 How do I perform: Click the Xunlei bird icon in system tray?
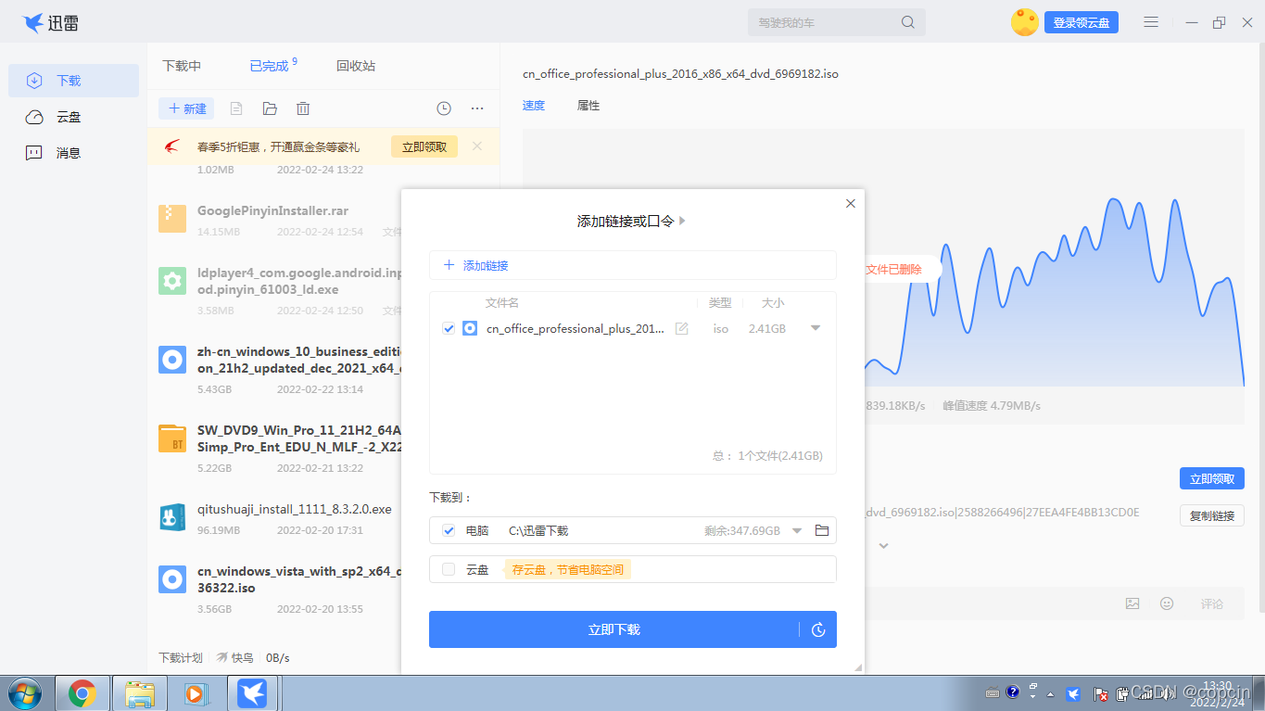pos(1073,692)
